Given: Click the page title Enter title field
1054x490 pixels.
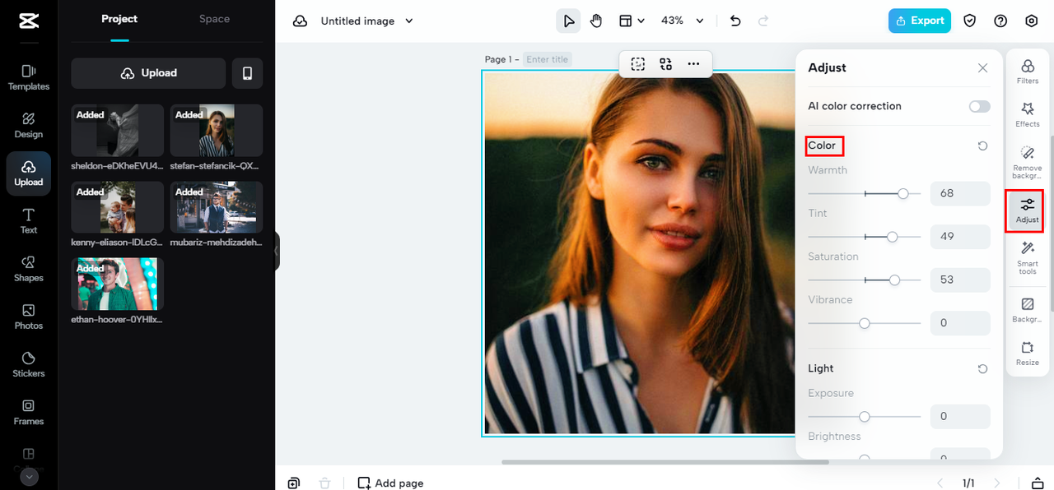Looking at the screenshot, I should point(548,59).
